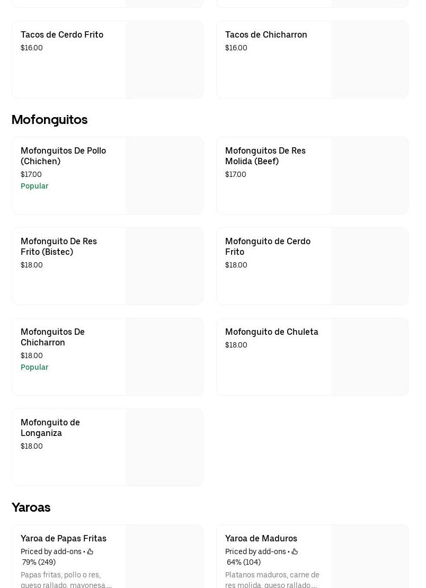Open Tacos de Chicharron item
426x588 pixels.
[313, 60]
